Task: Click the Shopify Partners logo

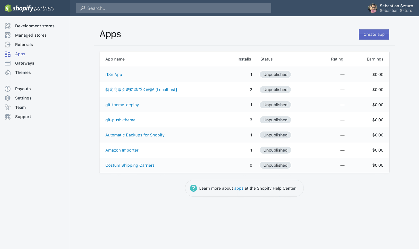Action: 29,8
